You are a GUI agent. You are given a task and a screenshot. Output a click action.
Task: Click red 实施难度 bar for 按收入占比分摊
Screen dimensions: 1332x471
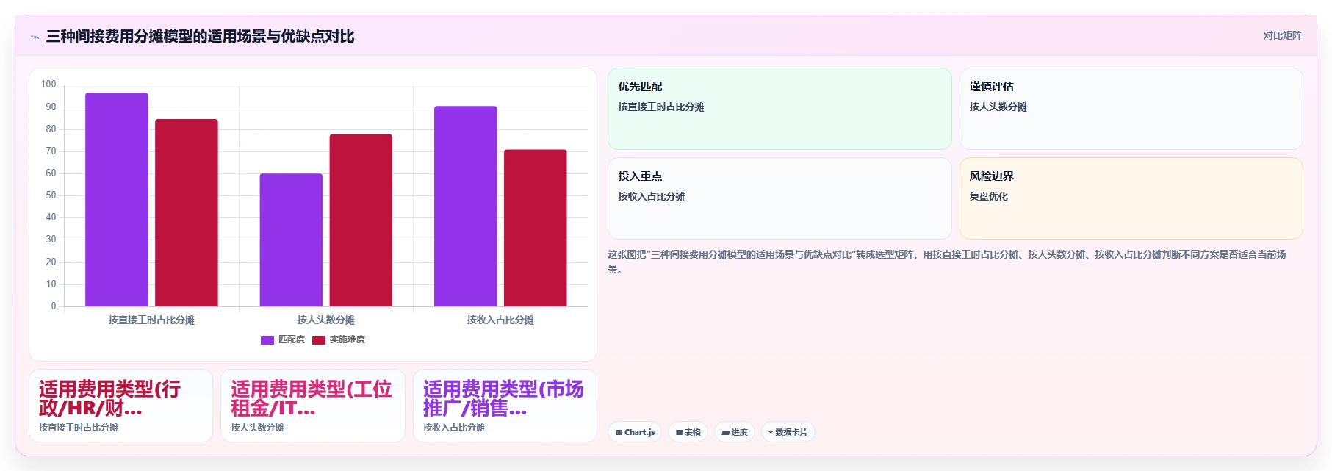click(x=536, y=228)
